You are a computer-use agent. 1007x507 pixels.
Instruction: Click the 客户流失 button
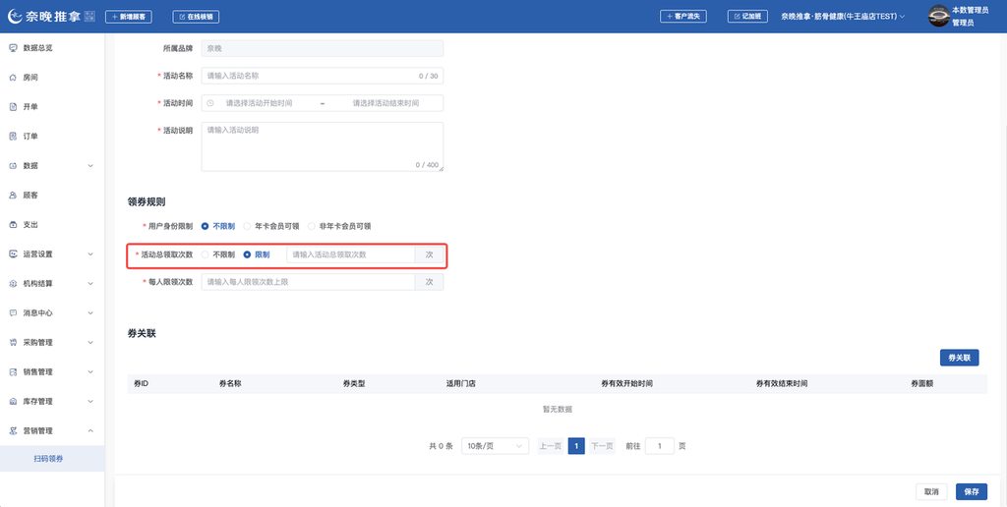pos(683,17)
